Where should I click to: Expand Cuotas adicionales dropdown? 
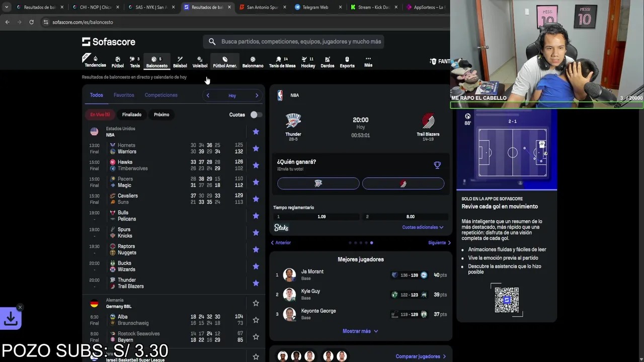pos(423,227)
